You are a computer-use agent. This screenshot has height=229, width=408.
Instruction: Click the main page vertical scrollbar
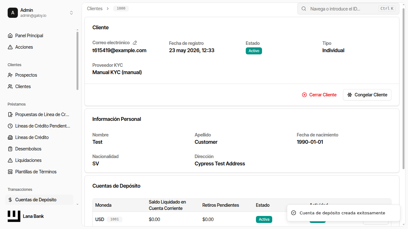pyautogui.click(x=404, y=89)
